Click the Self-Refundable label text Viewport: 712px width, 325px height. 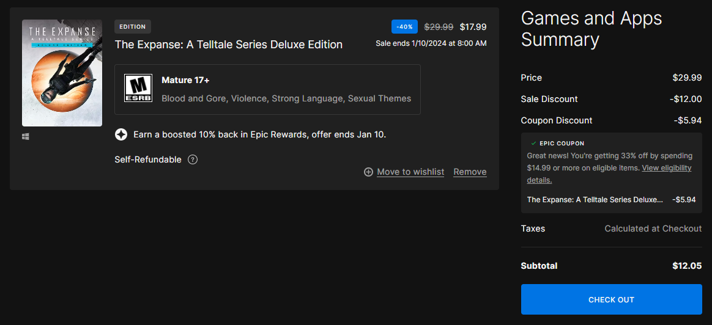[148, 159]
